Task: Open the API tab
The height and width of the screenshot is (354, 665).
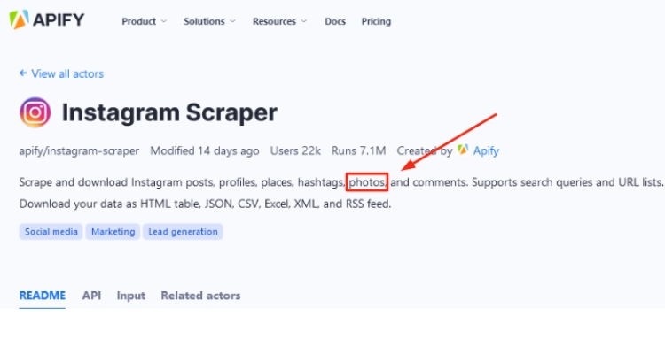Action: pyautogui.click(x=91, y=296)
